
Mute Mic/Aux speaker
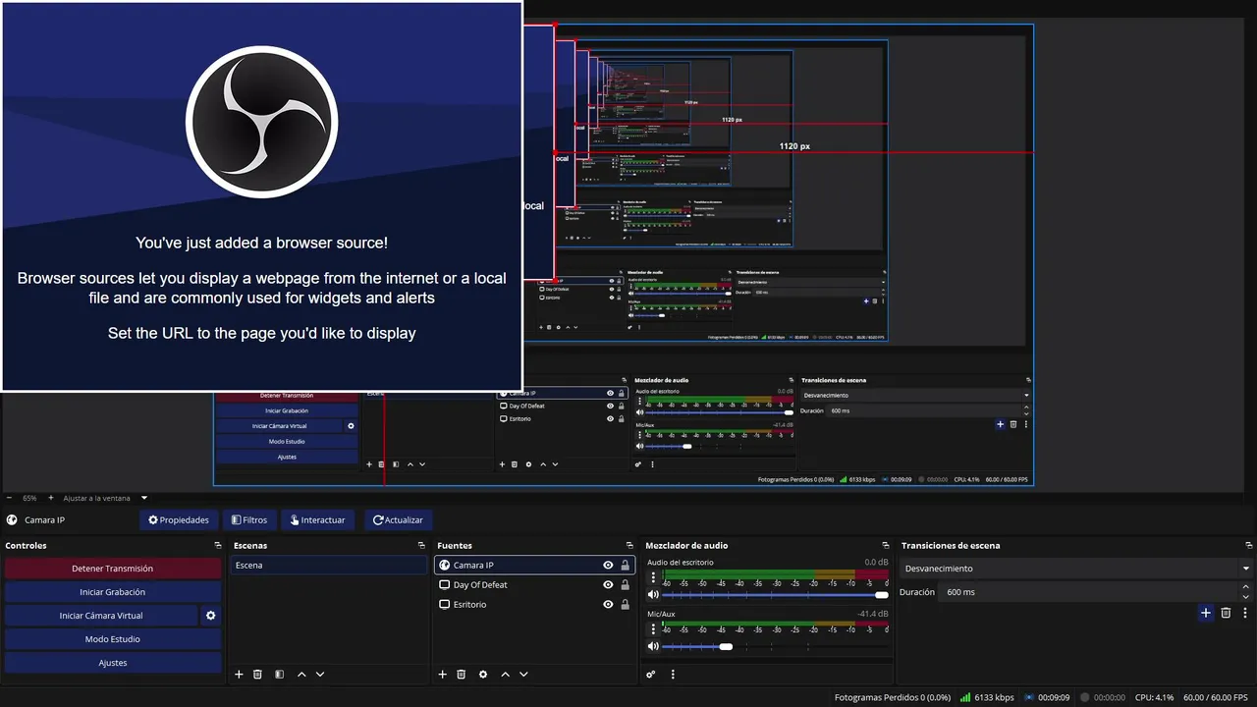pos(653,646)
